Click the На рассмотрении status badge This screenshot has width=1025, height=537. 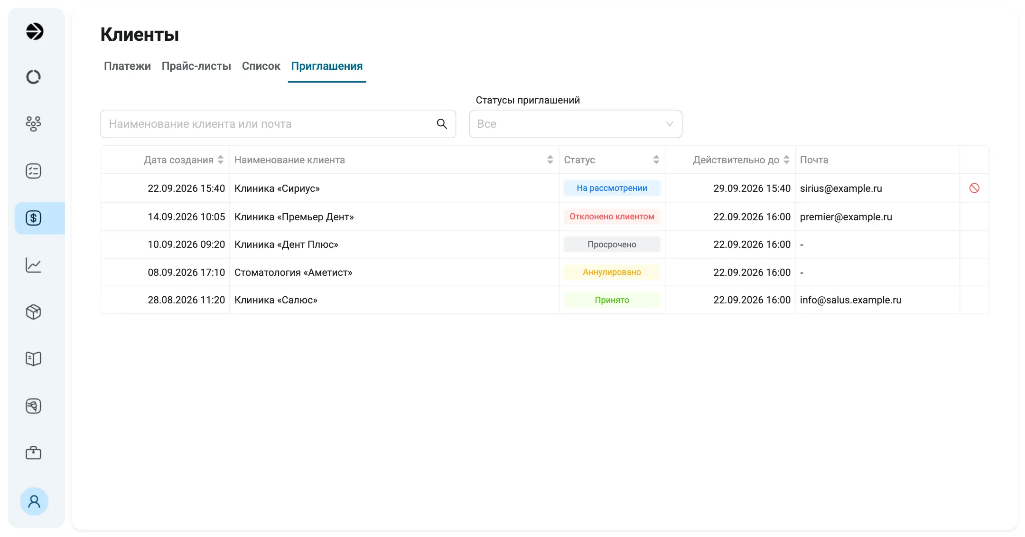[x=612, y=188]
